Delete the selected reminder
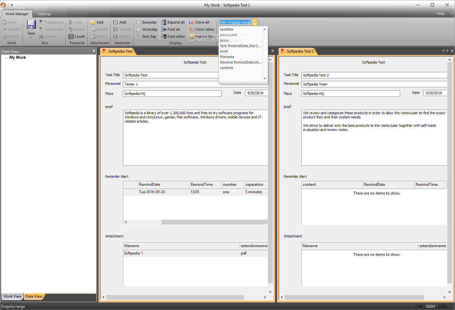 (x=122, y=36)
